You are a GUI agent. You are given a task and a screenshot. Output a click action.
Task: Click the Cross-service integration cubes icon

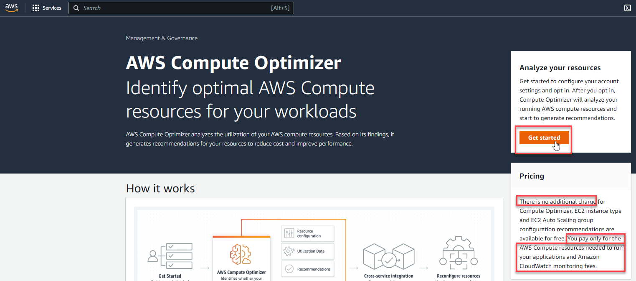point(388,256)
